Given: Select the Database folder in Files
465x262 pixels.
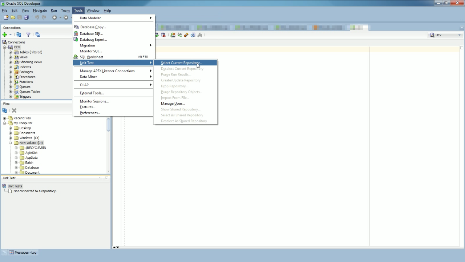Looking at the screenshot, I should click(x=32, y=168).
